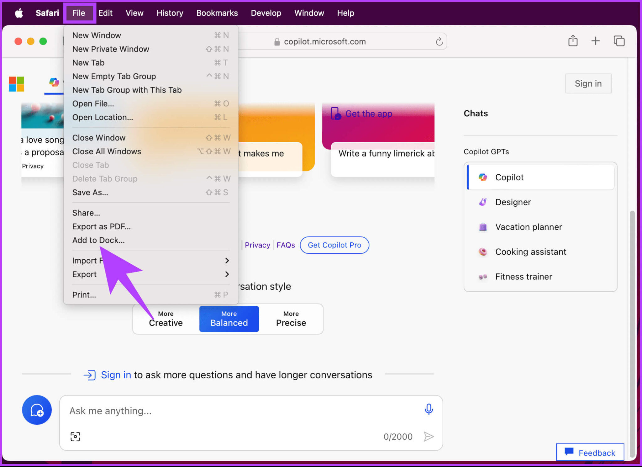Open the Feedback button
The image size is (642, 467).
point(590,452)
